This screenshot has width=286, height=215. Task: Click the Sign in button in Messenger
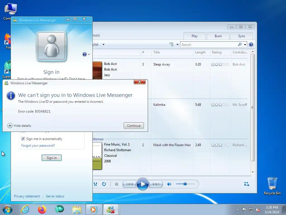[52, 158]
